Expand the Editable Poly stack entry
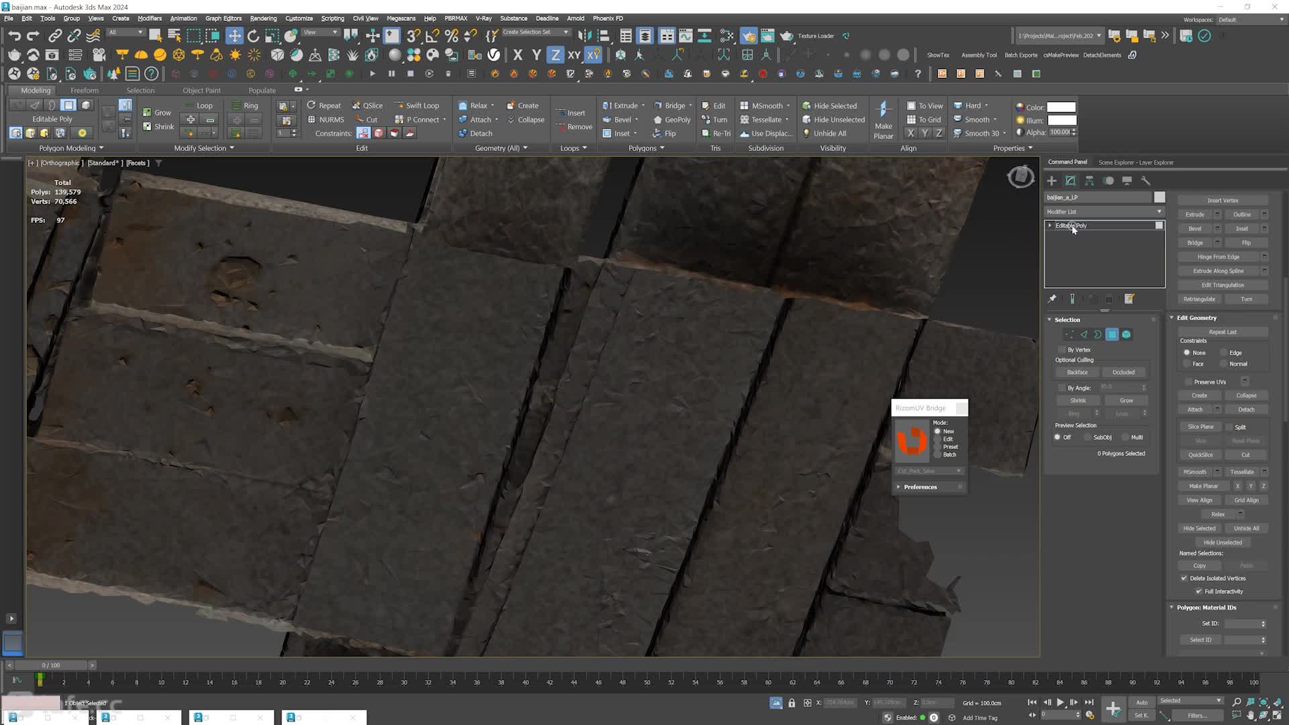Screen dimensions: 1289x725 pos(1050,226)
